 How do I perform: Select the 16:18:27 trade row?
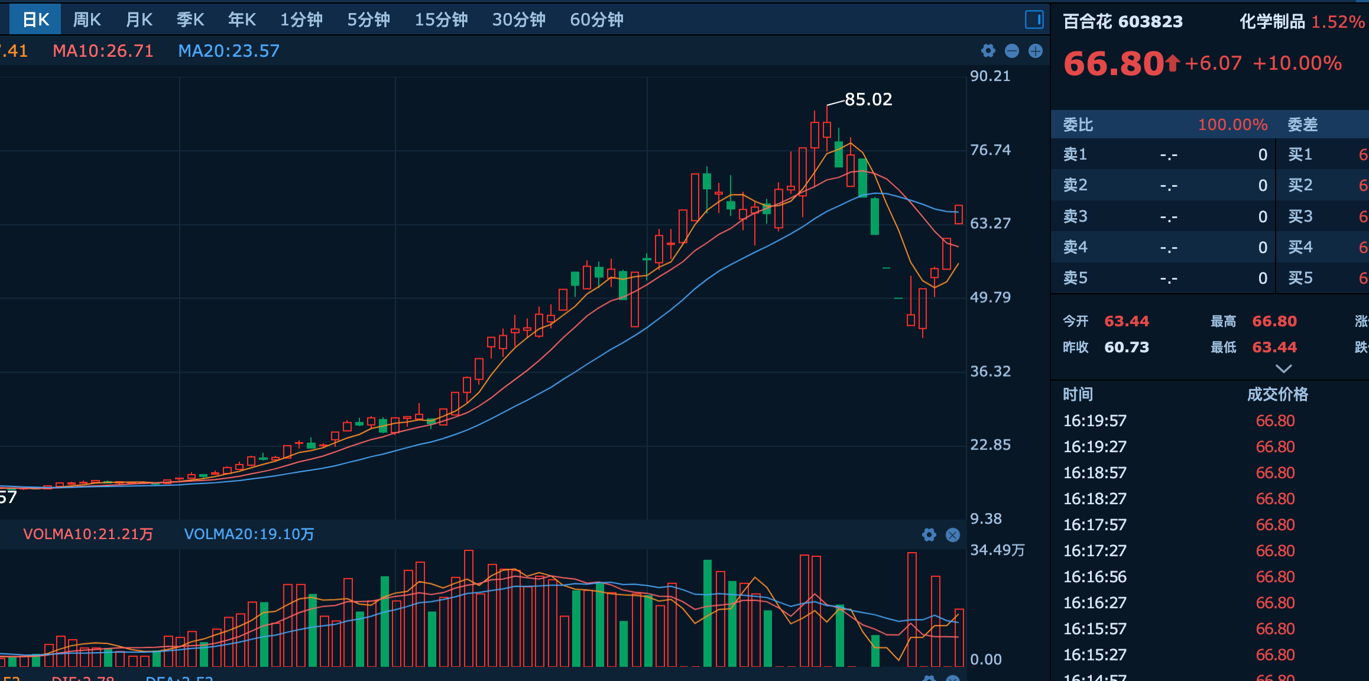1210,499
